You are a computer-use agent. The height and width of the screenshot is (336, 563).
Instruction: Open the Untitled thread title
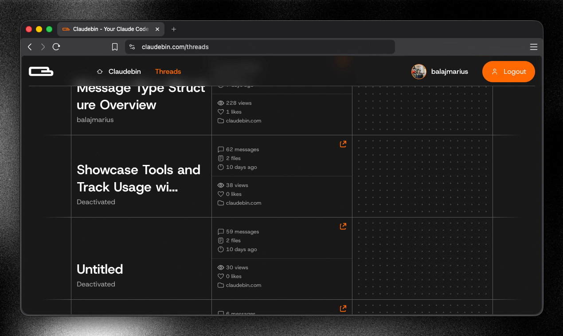click(100, 269)
